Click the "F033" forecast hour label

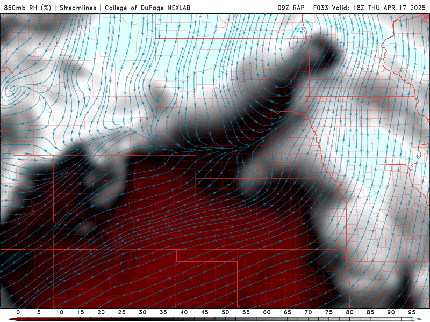(320, 8)
